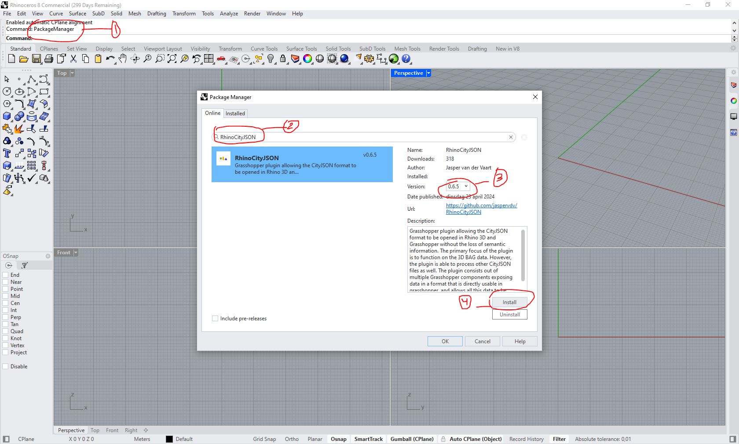This screenshot has width=739, height=444.
Task: Open the color wheel material icon
Action: tap(307, 59)
